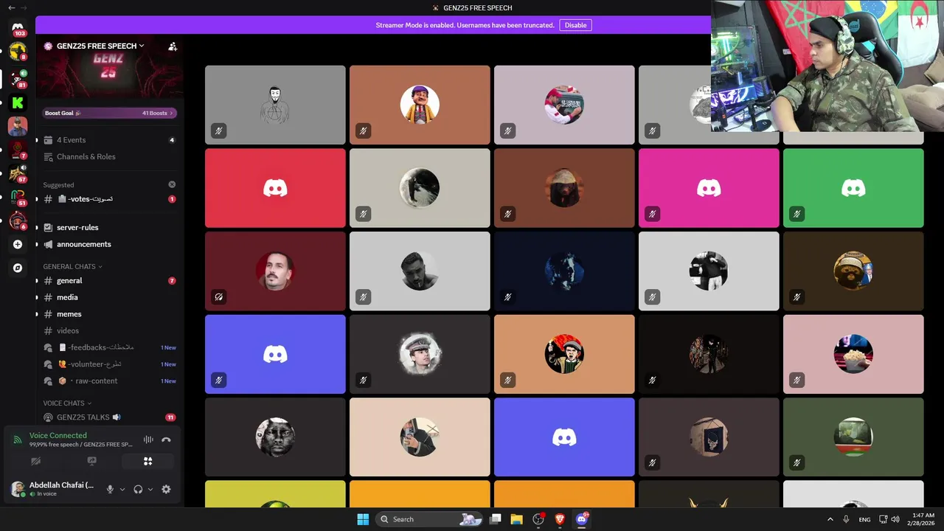This screenshot has height=531, width=944.
Task: Collapse the VOICE CHATS category
Action: click(67, 403)
